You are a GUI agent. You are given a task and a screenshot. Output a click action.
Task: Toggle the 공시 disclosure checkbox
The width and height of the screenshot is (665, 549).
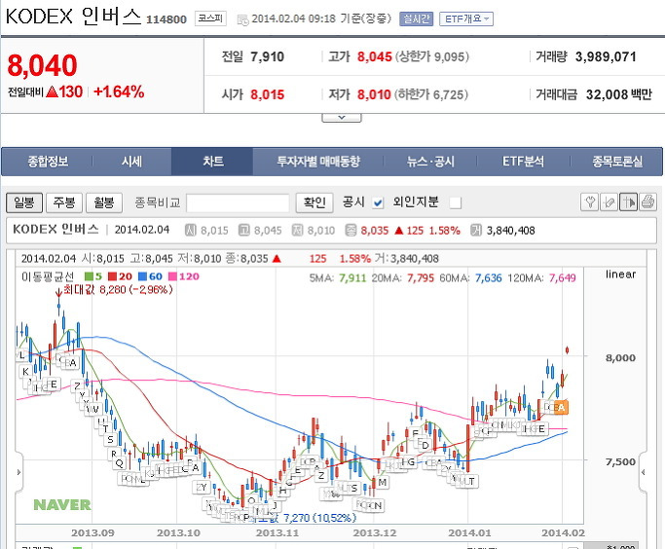pyautogui.click(x=378, y=203)
